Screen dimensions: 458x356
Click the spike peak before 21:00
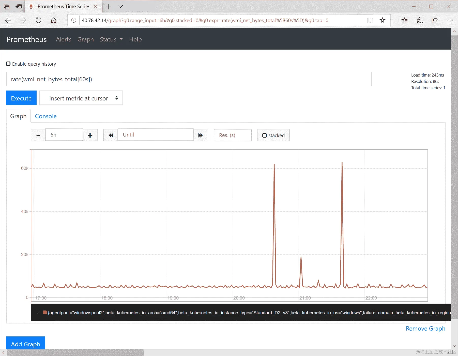tap(274, 165)
